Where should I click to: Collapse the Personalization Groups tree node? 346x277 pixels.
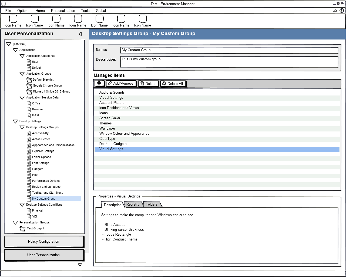click(15, 223)
